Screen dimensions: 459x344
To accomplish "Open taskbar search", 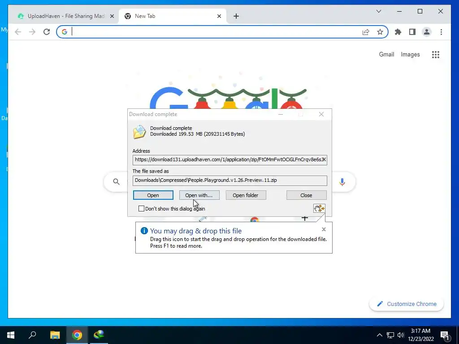I will coord(32,335).
